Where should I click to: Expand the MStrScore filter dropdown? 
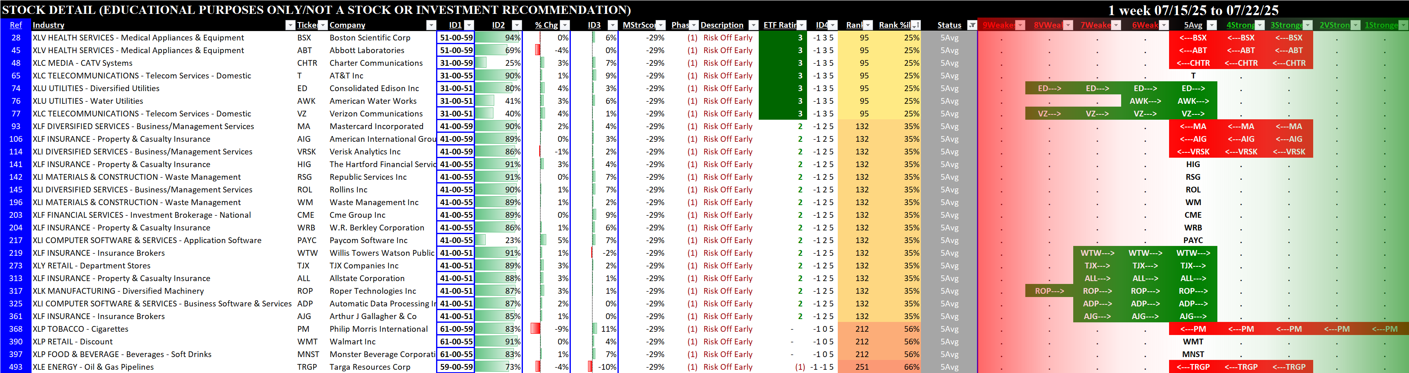click(661, 25)
